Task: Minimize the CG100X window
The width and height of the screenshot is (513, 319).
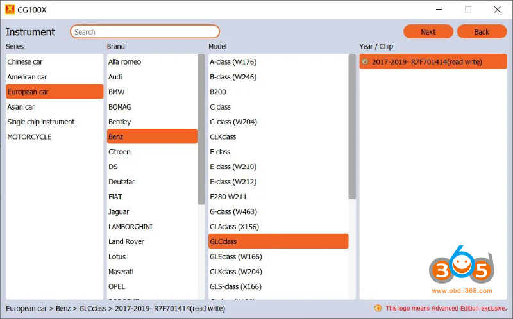Action: click(439, 10)
